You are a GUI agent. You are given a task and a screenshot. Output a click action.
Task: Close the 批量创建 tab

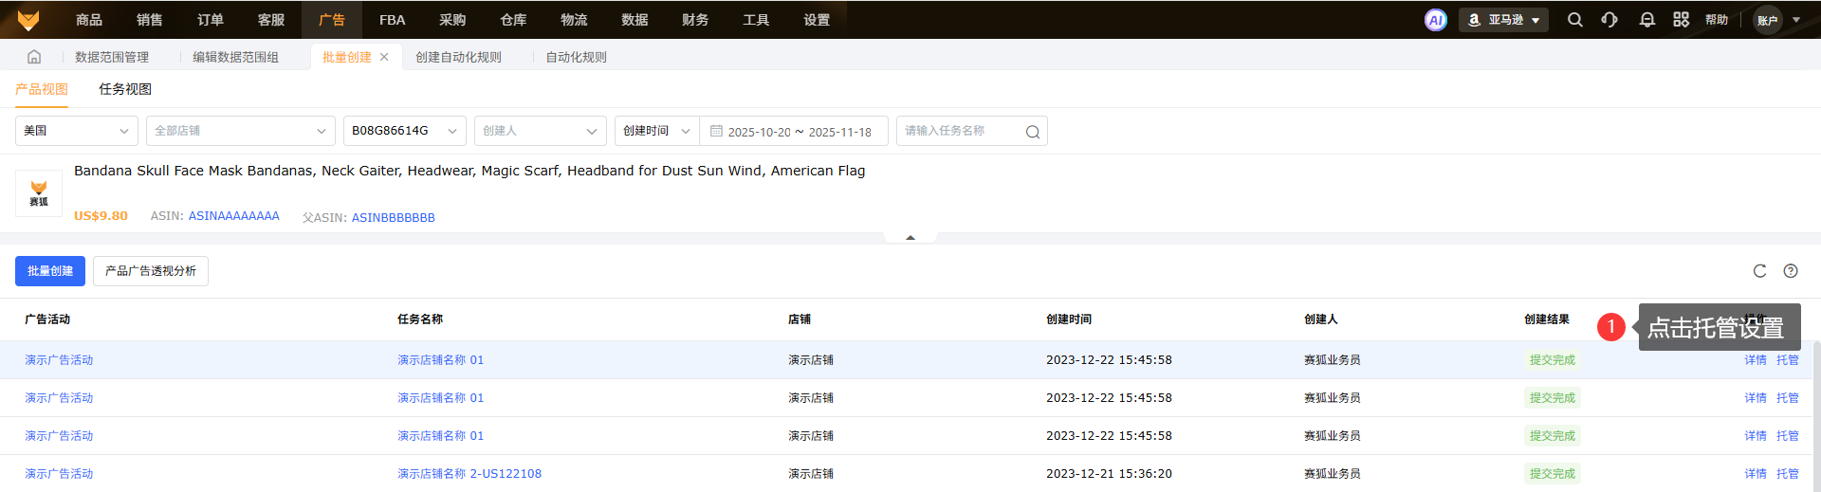(384, 57)
